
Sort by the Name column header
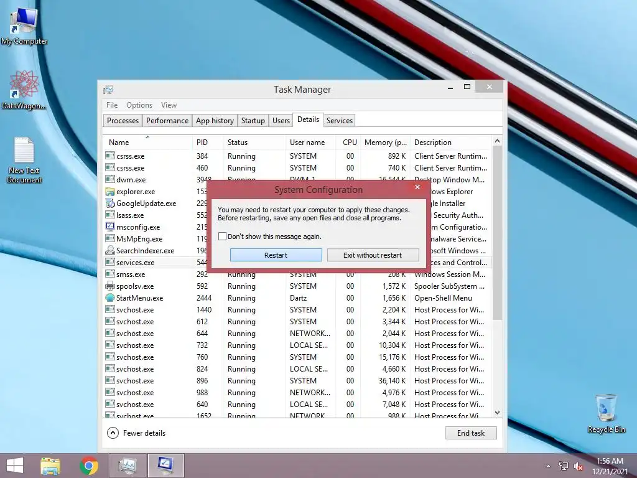tap(147, 143)
